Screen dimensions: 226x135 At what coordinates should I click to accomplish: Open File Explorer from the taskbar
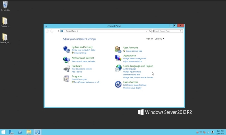point(29,132)
